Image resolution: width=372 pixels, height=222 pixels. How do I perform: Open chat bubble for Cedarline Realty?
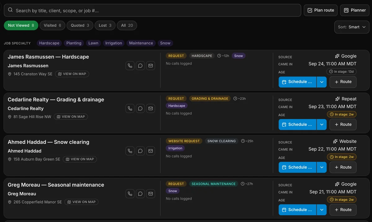pos(140,109)
